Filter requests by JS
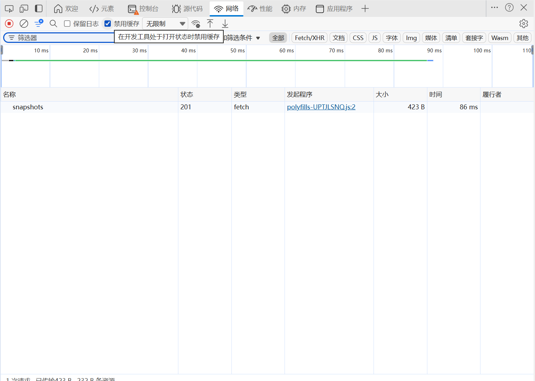535x381 pixels. coord(375,38)
